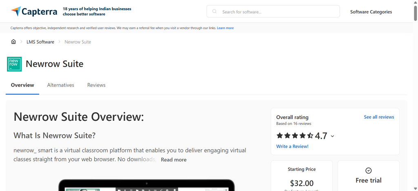Switch to the Alternatives tab

point(60,85)
